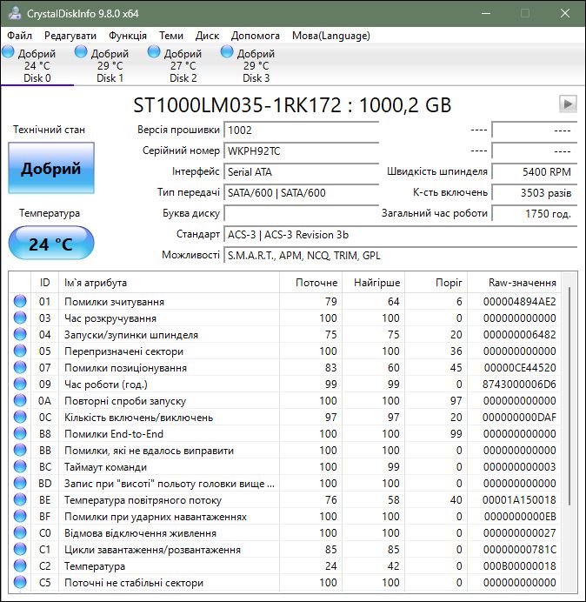This screenshot has height=602, width=586.
Task: Switch to Disk 2 tab
Action: pyautogui.click(x=183, y=65)
